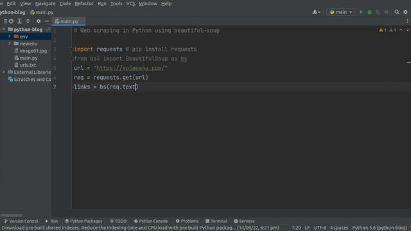
Task: Open the View menu
Action: pos(26,4)
